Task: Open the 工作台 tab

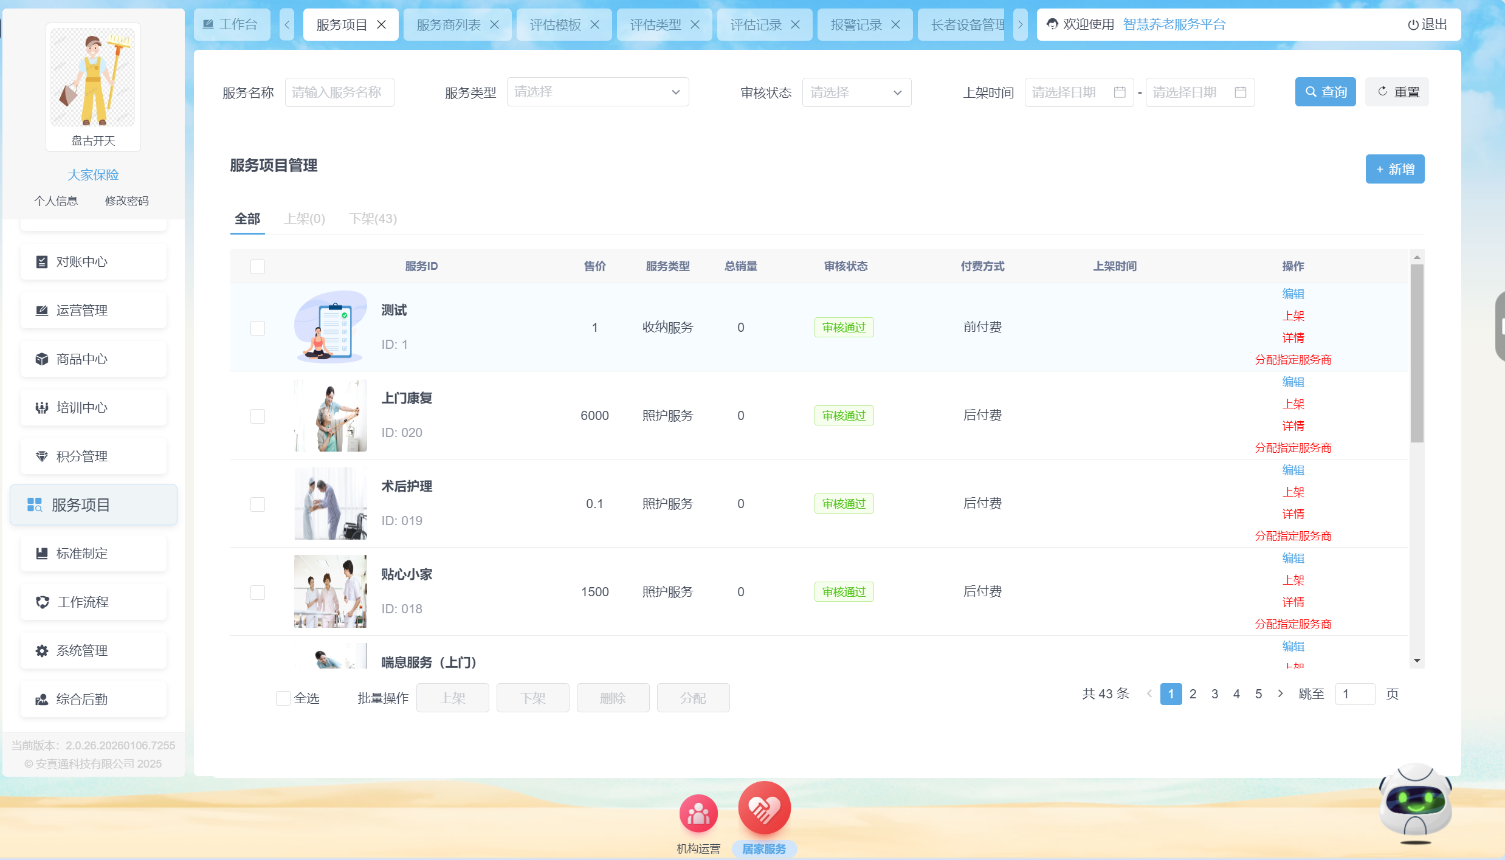Action: click(x=232, y=25)
